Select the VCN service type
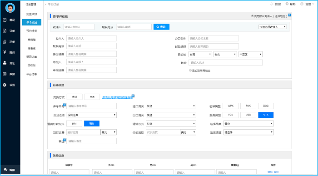 (230, 115)
